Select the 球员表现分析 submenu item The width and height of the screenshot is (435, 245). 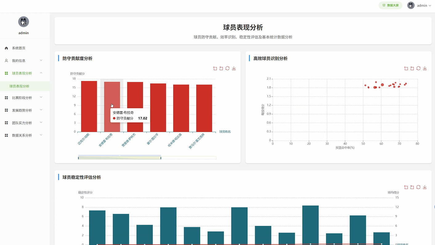coord(25,86)
